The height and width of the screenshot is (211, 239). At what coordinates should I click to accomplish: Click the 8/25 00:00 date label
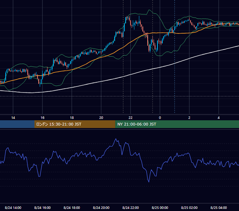(160, 207)
